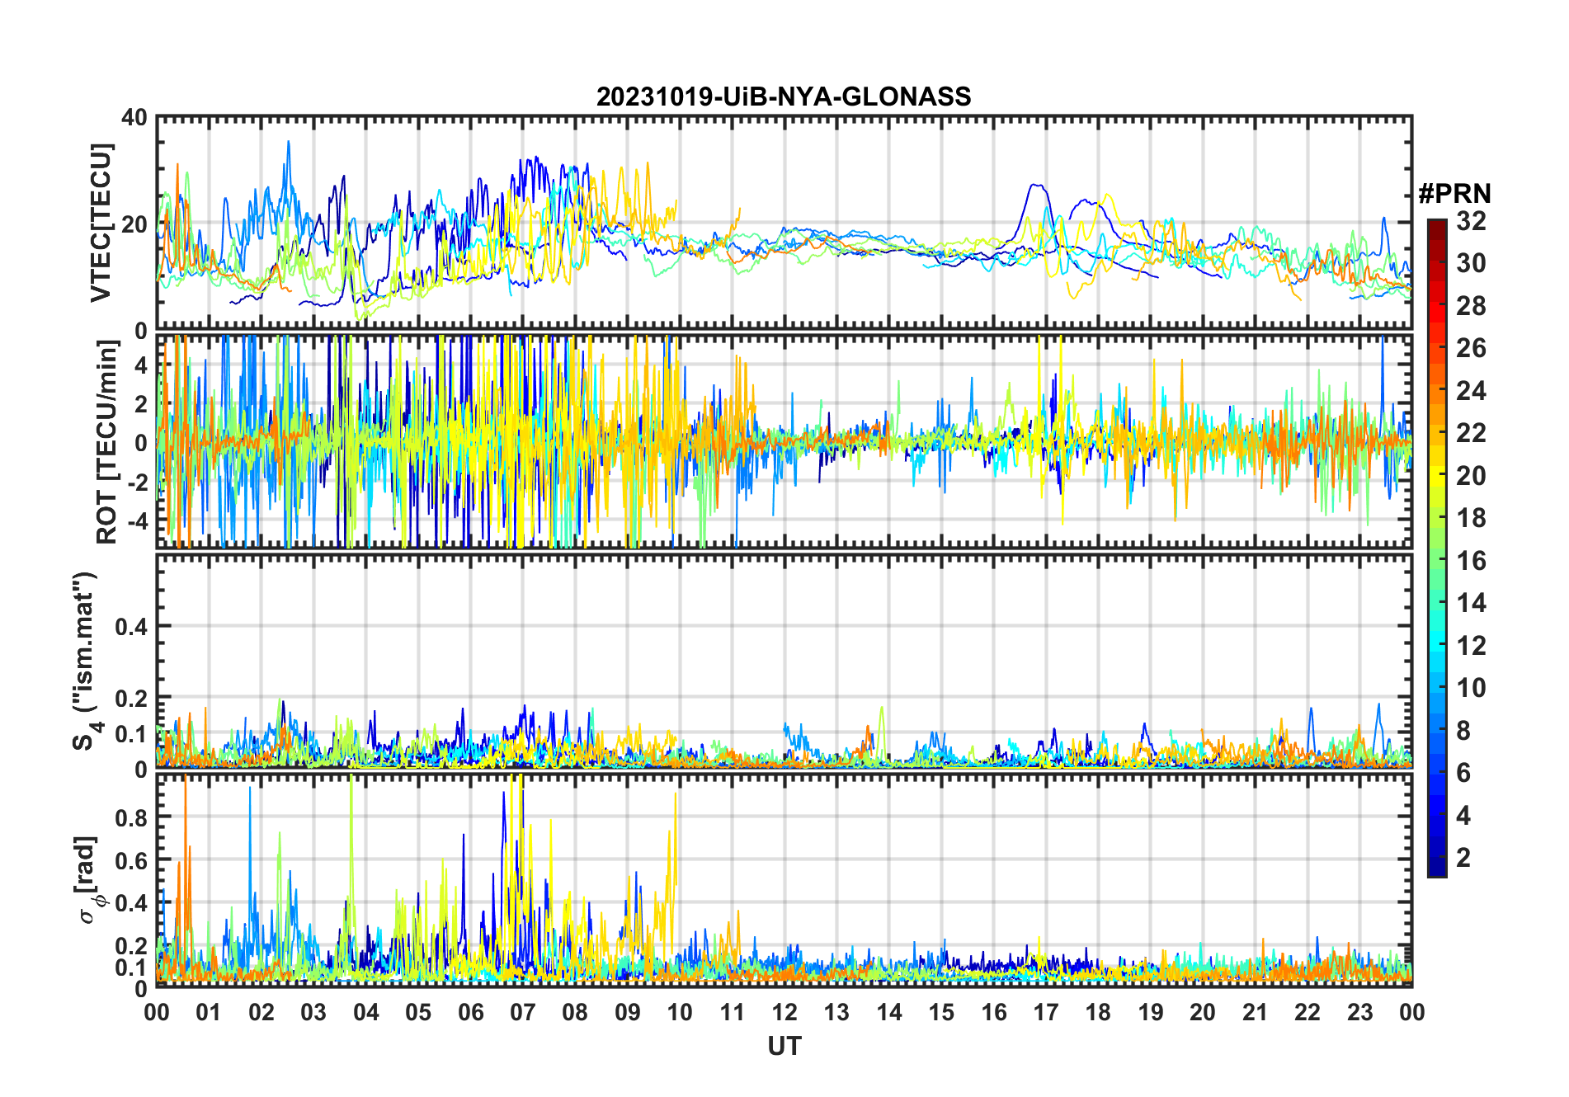Screen dimensions: 1569x1097
Task: Choose hour tick 16 on UT axis
Action: [x=994, y=1012]
